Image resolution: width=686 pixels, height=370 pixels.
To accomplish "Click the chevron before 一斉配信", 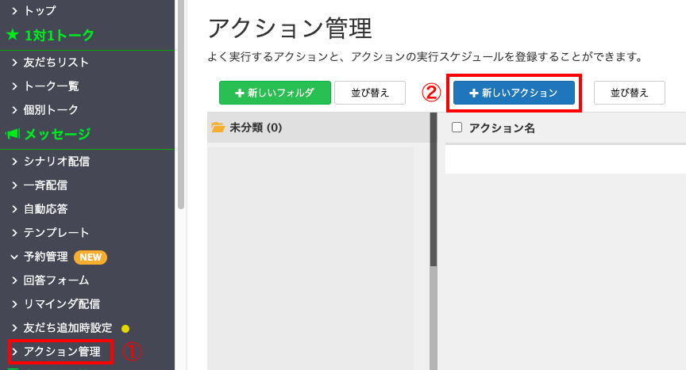I will coord(14,185).
